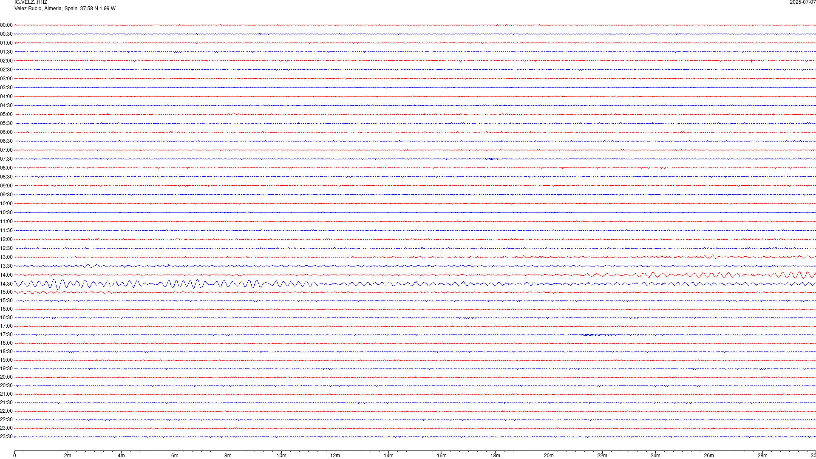Image resolution: width=816 pixels, height=459 pixels.
Task: Click the 22m tick on the time axis
Action: point(602,456)
